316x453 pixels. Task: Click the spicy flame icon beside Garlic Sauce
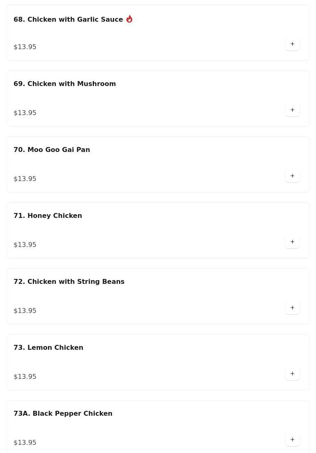[x=129, y=19]
